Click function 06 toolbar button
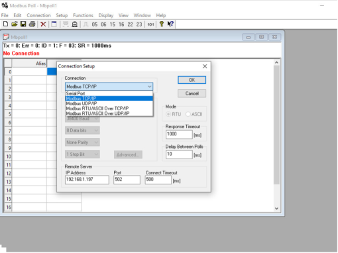The width and height of the screenshot is (338, 253). 103,24
